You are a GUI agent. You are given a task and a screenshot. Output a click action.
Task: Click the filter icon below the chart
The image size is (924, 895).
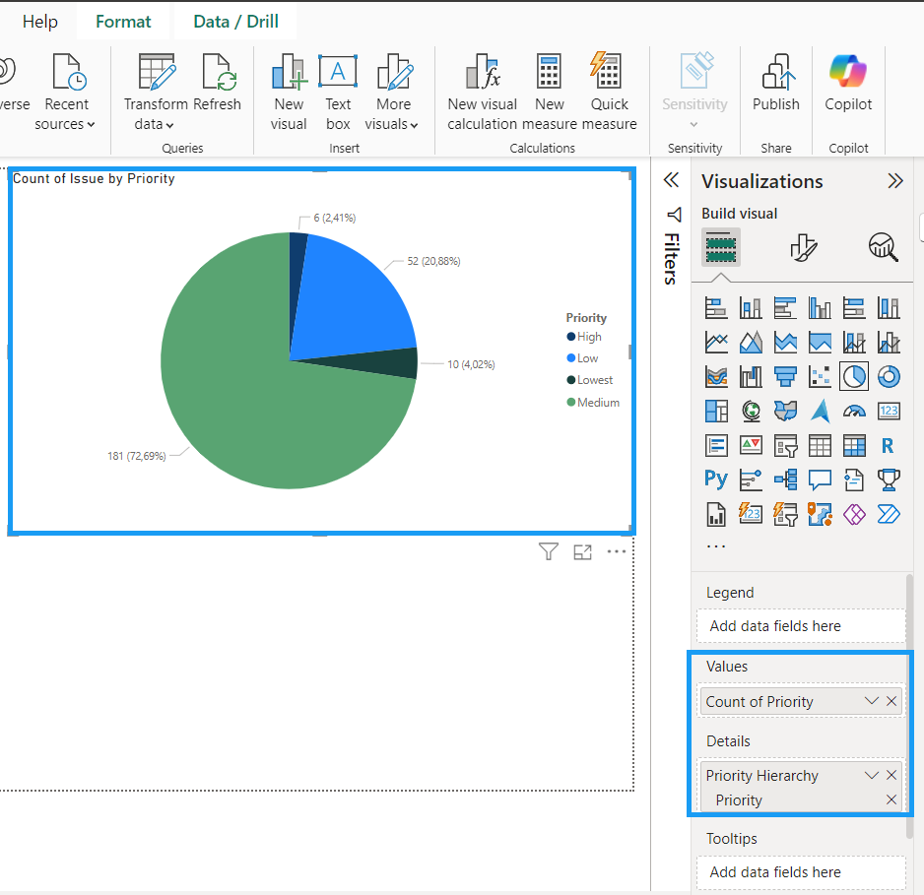(549, 551)
